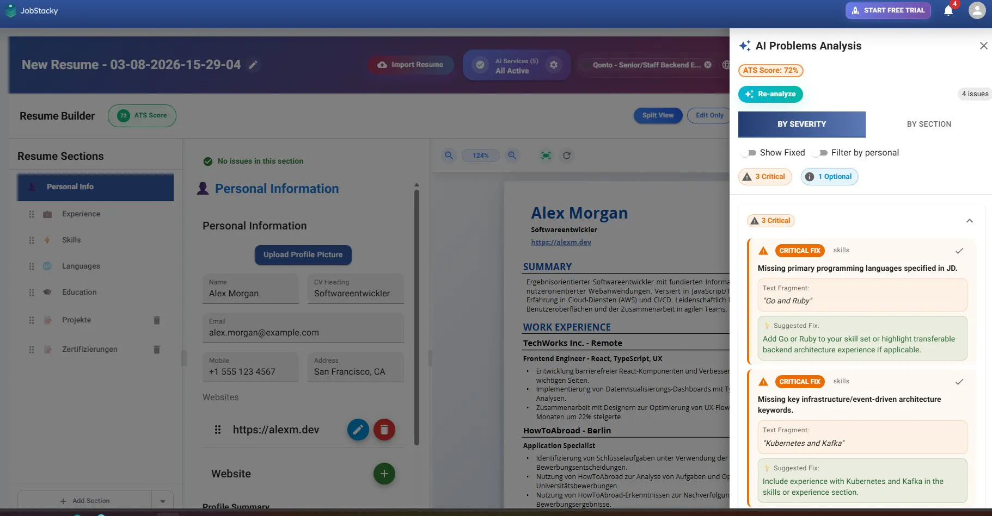The width and height of the screenshot is (992, 516).
Task: Reset the preview zoom with the refresh icon
Action: (567, 156)
